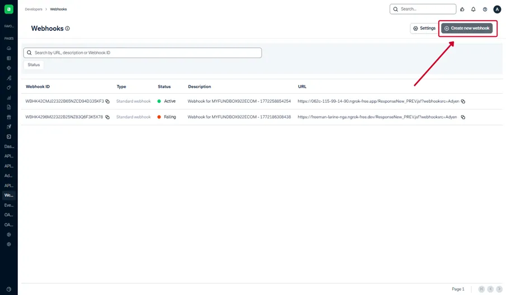Click the Webhooks breadcrumb

tap(58, 9)
